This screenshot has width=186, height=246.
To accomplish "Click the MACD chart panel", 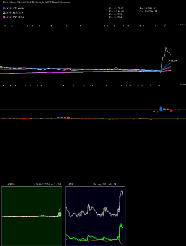I will tap(32, 216).
